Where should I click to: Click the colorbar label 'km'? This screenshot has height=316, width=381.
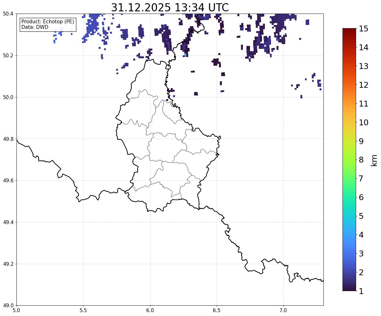pyautogui.click(x=374, y=160)
